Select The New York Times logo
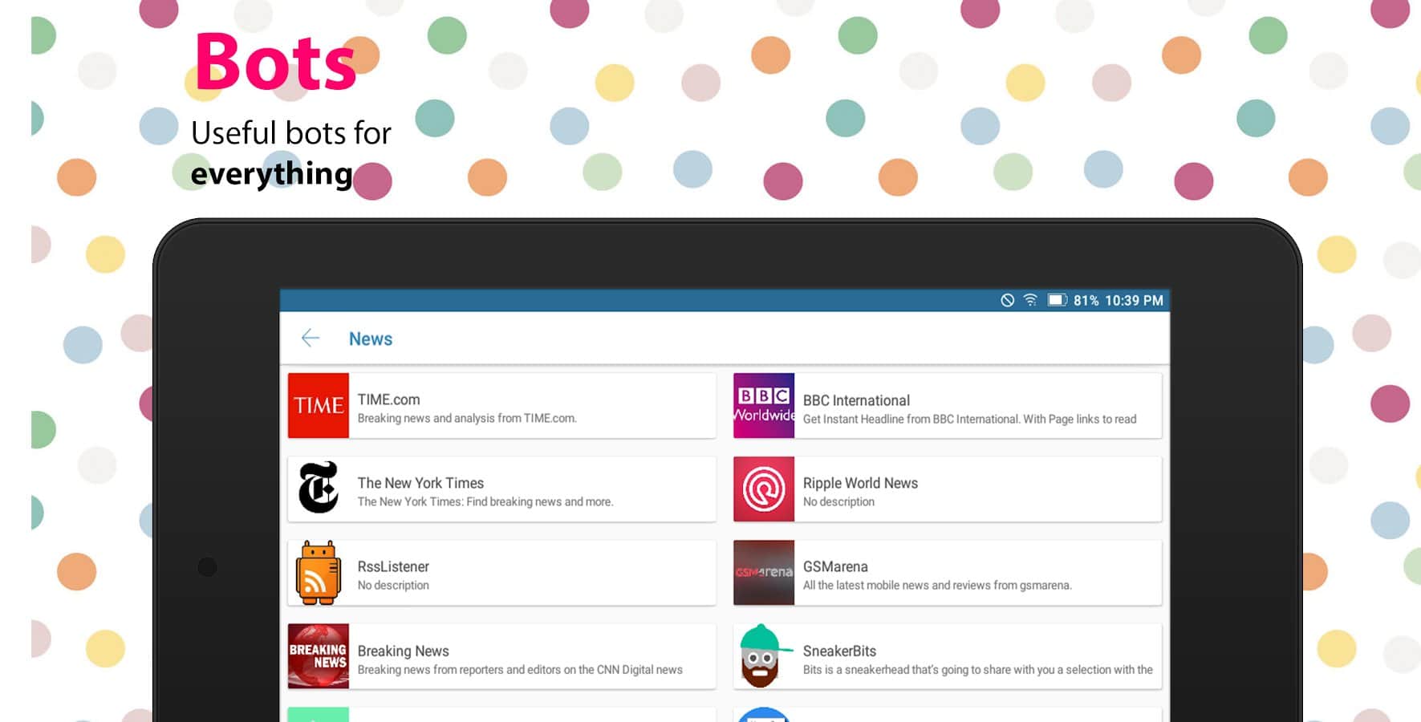 point(319,488)
